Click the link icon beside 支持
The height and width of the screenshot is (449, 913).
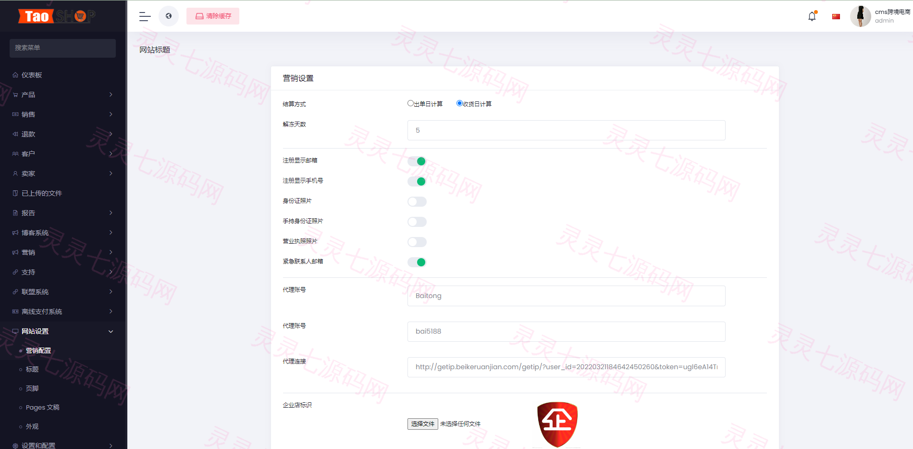coord(15,272)
